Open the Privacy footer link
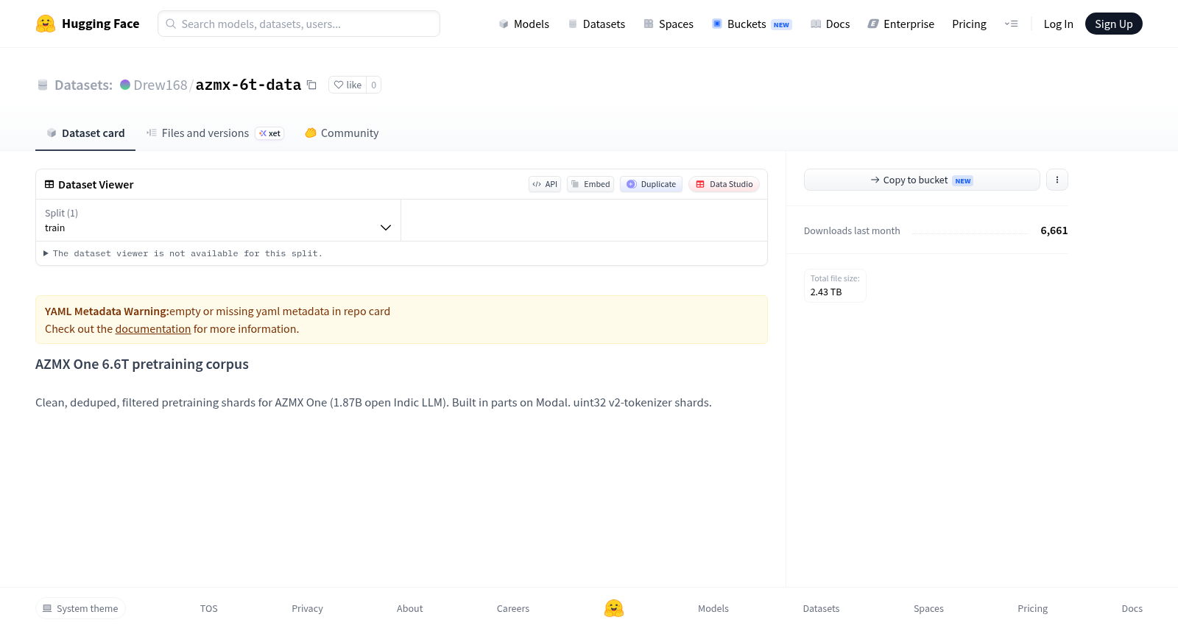 pyautogui.click(x=307, y=608)
